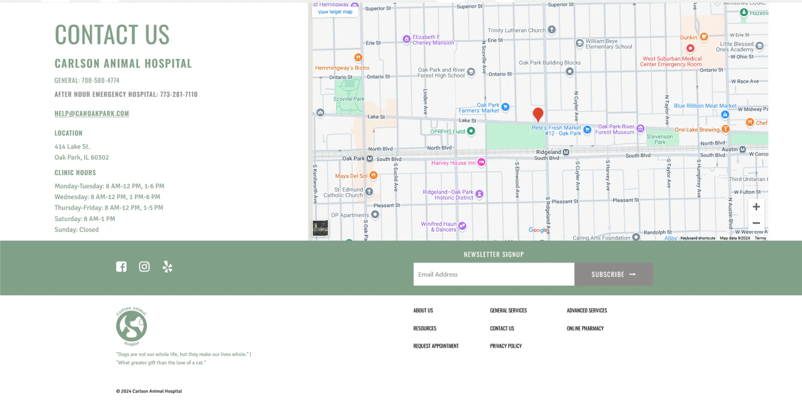Click View larger map link

(x=335, y=12)
